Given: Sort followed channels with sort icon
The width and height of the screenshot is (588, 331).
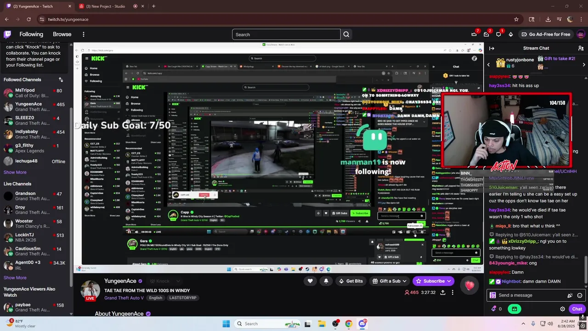Looking at the screenshot, I should pyautogui.click(x=61, y=80).
